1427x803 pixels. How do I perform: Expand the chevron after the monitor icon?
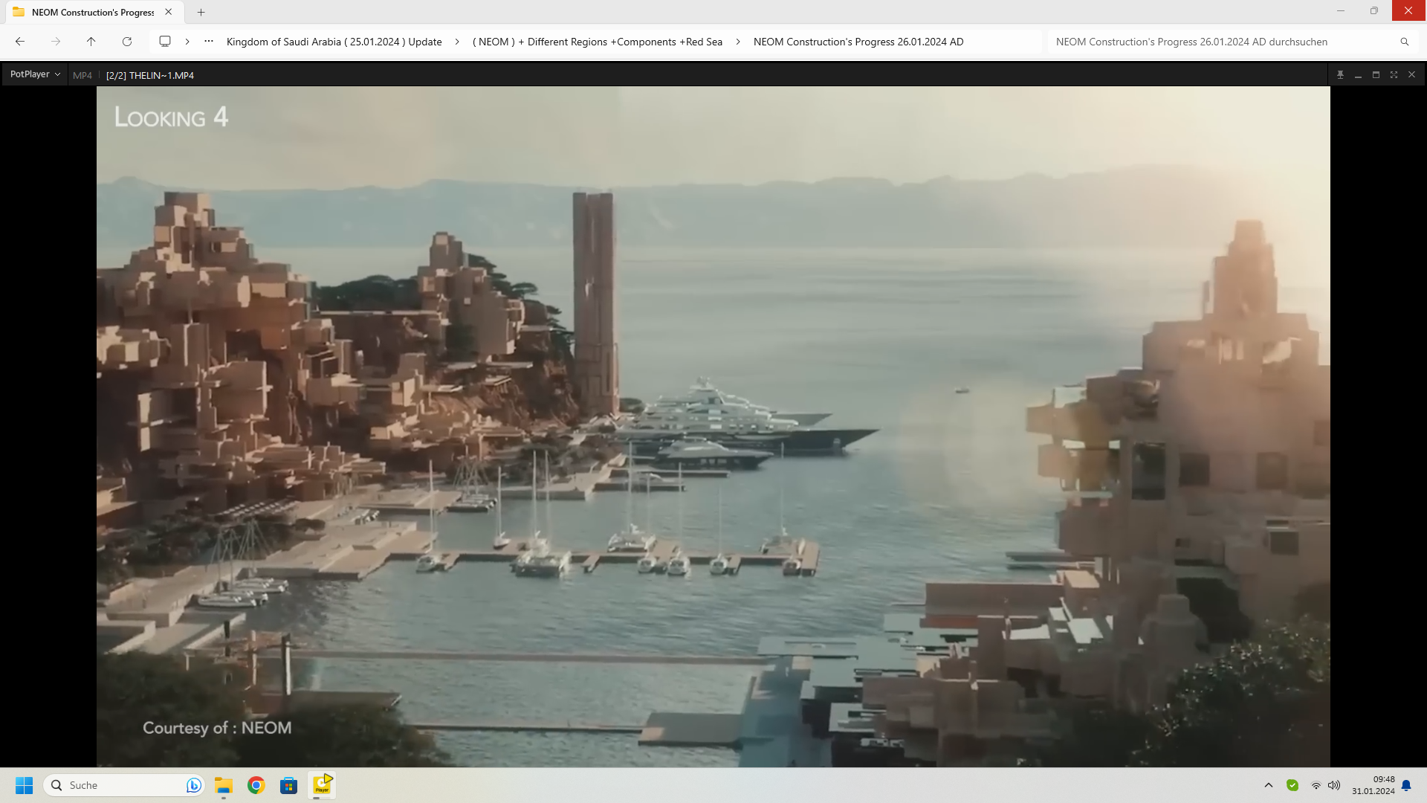[187, 42]
